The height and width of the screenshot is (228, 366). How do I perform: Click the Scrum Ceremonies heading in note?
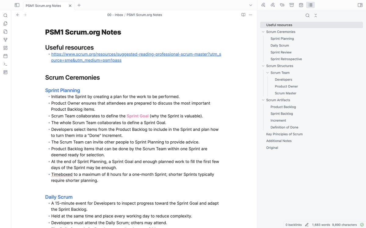[x=72, y=78]
